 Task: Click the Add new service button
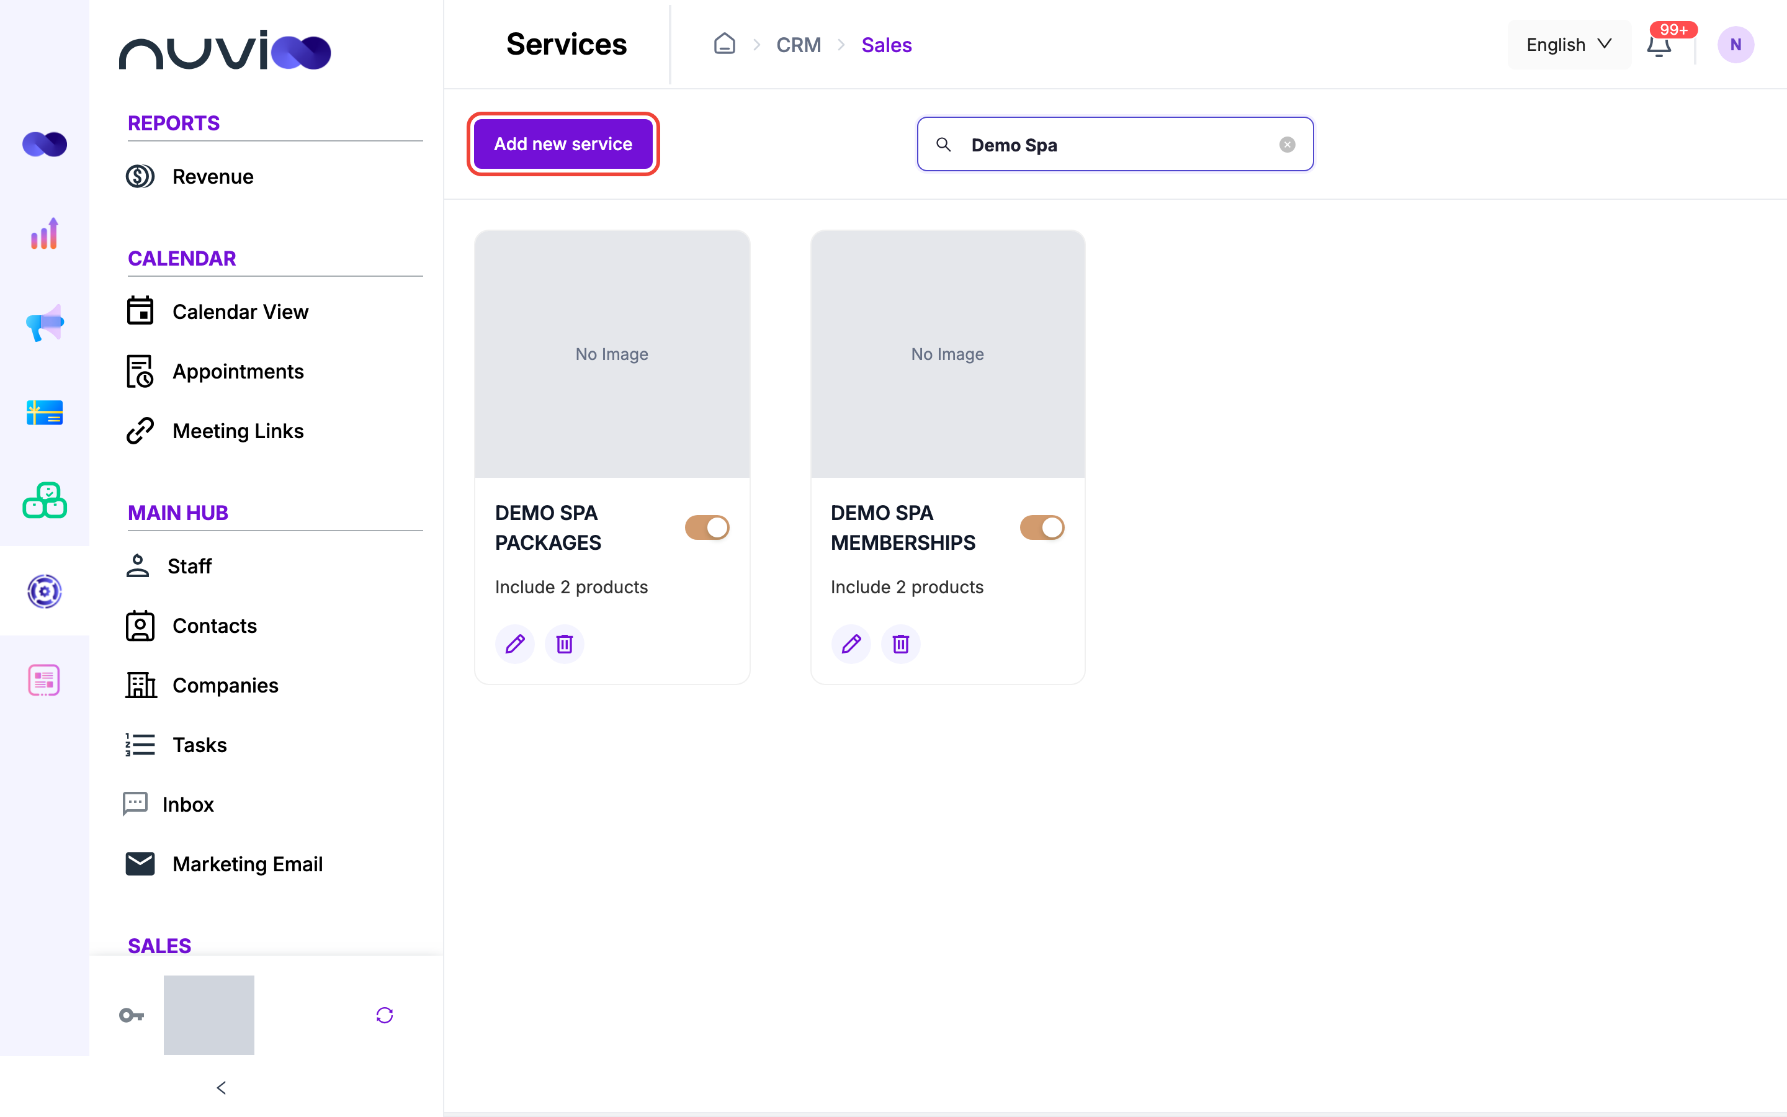563,144
